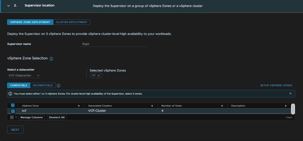
Task: Click the table vertical scrollbar
Action: [x=293, y=109]
